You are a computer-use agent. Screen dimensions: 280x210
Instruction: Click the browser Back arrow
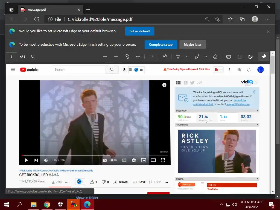tap(13, 19)
